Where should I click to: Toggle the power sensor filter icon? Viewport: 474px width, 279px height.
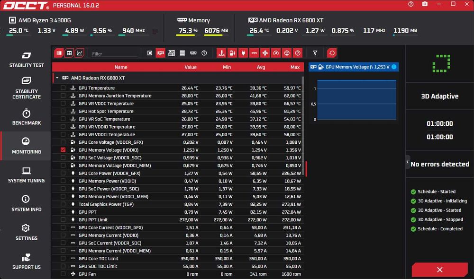coord(243,53)
